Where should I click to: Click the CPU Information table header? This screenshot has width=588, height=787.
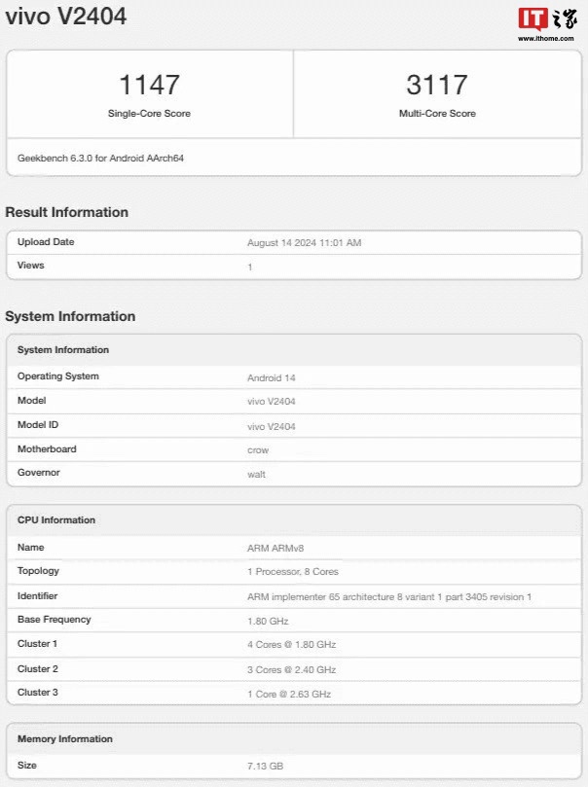(55, 520)
